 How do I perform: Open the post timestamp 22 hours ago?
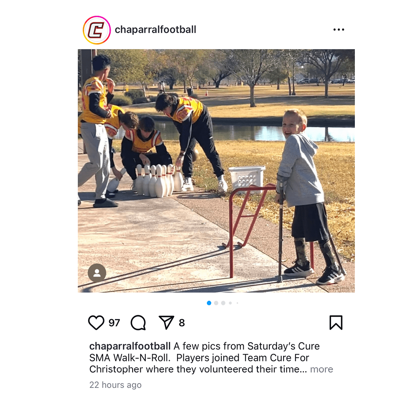[115, 385]
